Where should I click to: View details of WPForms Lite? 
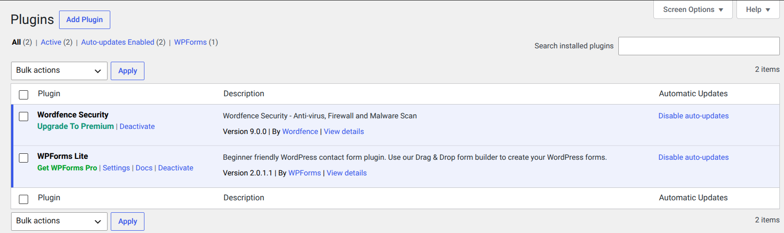point(347,173)
